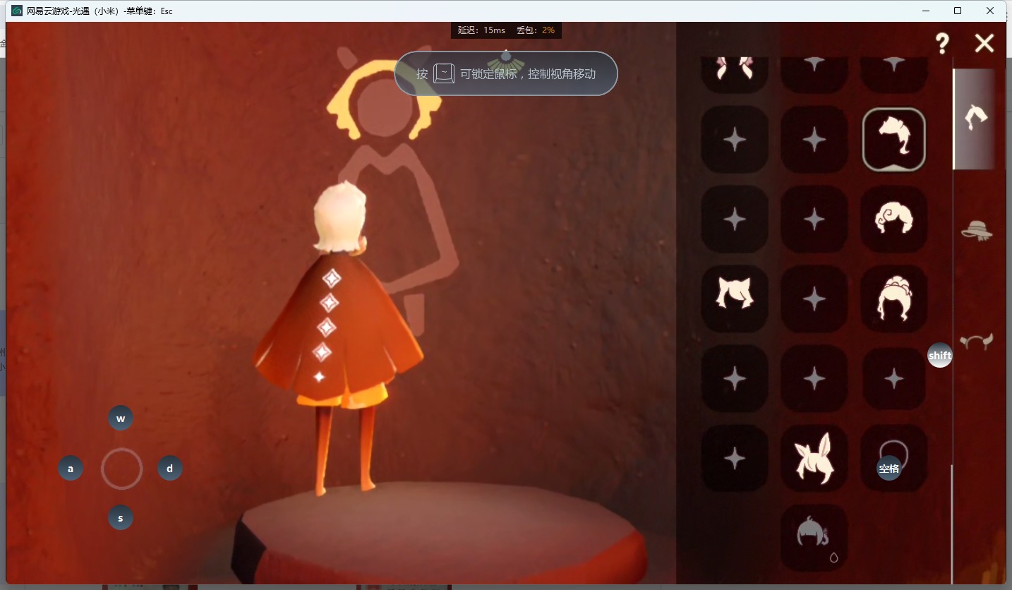Select star slot immediately left of curly hairstyle
Screen dimensions: 1012x590
click(x=814, y=219)
